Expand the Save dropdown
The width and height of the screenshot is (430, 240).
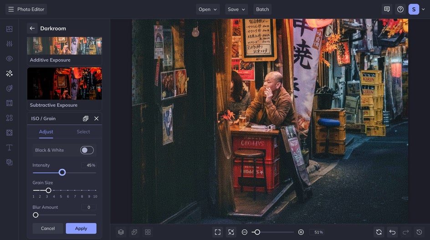point(236,9)
